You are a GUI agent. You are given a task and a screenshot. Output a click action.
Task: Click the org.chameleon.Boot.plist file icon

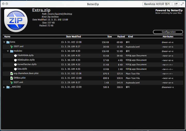(x=12, y=73)
